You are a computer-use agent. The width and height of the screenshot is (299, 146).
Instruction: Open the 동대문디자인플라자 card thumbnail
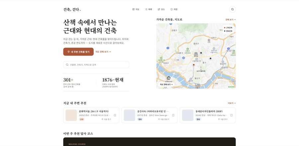click(x=188, y=115)
